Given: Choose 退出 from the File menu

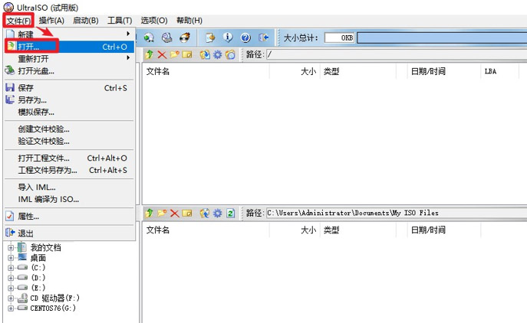Looking at the screenshot, I should pyautogui.click(x=68, y=233).
